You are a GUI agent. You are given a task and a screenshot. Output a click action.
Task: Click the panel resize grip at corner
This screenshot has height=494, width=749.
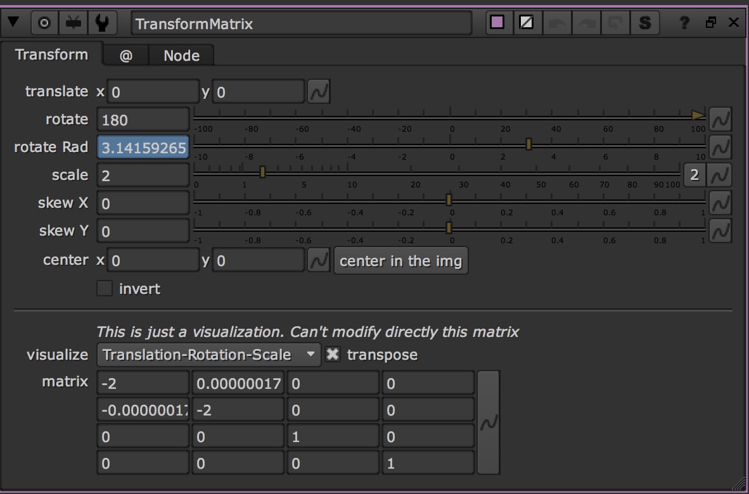click(x=739, y=484)
